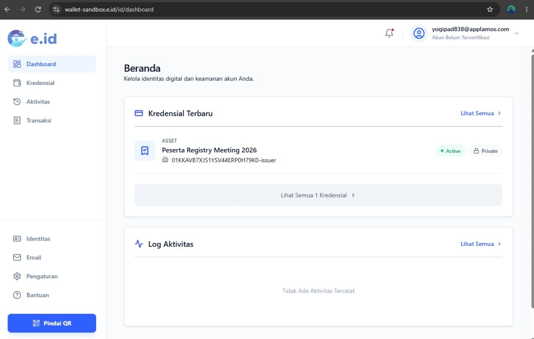Click Lihat Semua link in Log Aktivitas
Viewport: 534px width, 339px height.
coord(481,244)
